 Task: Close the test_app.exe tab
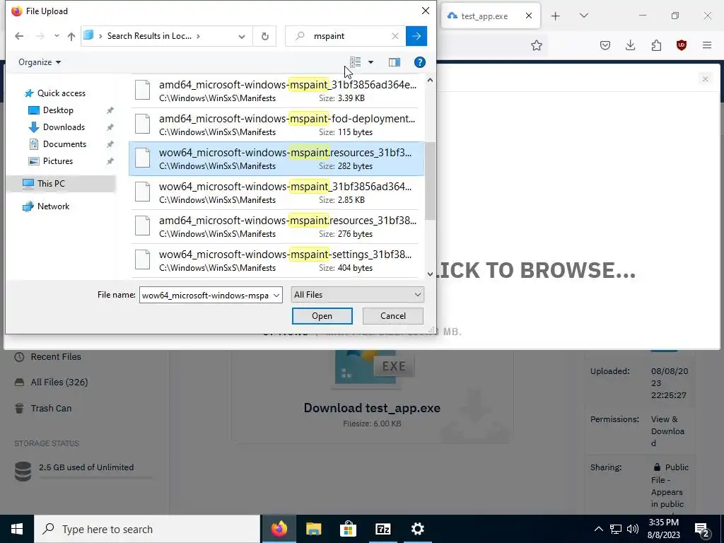[x=529, y=16]
